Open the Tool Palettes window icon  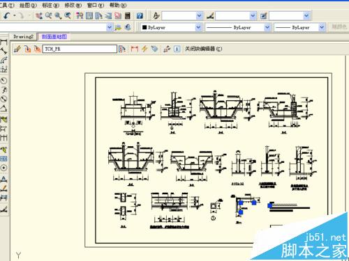(x=99, y=16)
